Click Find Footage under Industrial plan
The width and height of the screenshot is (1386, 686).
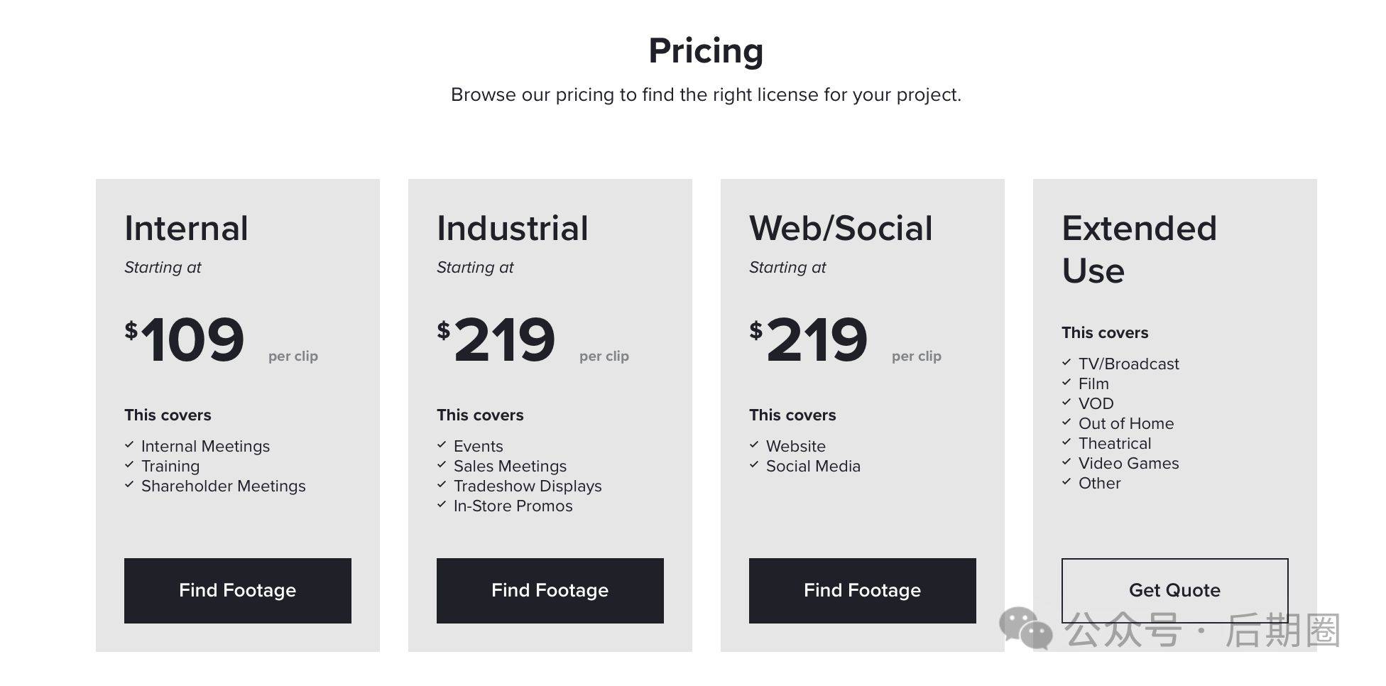550,590
